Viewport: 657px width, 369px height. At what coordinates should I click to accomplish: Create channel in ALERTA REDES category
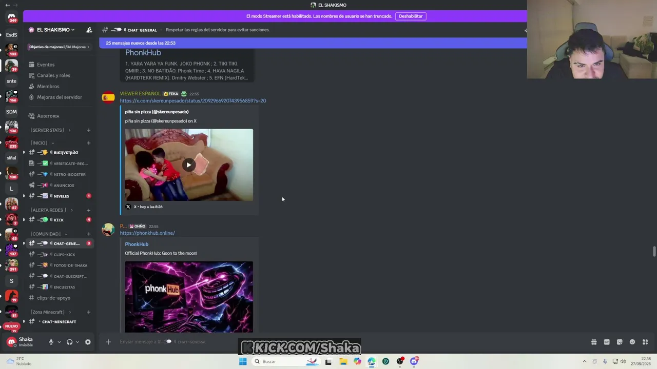(x=89, y=210)
